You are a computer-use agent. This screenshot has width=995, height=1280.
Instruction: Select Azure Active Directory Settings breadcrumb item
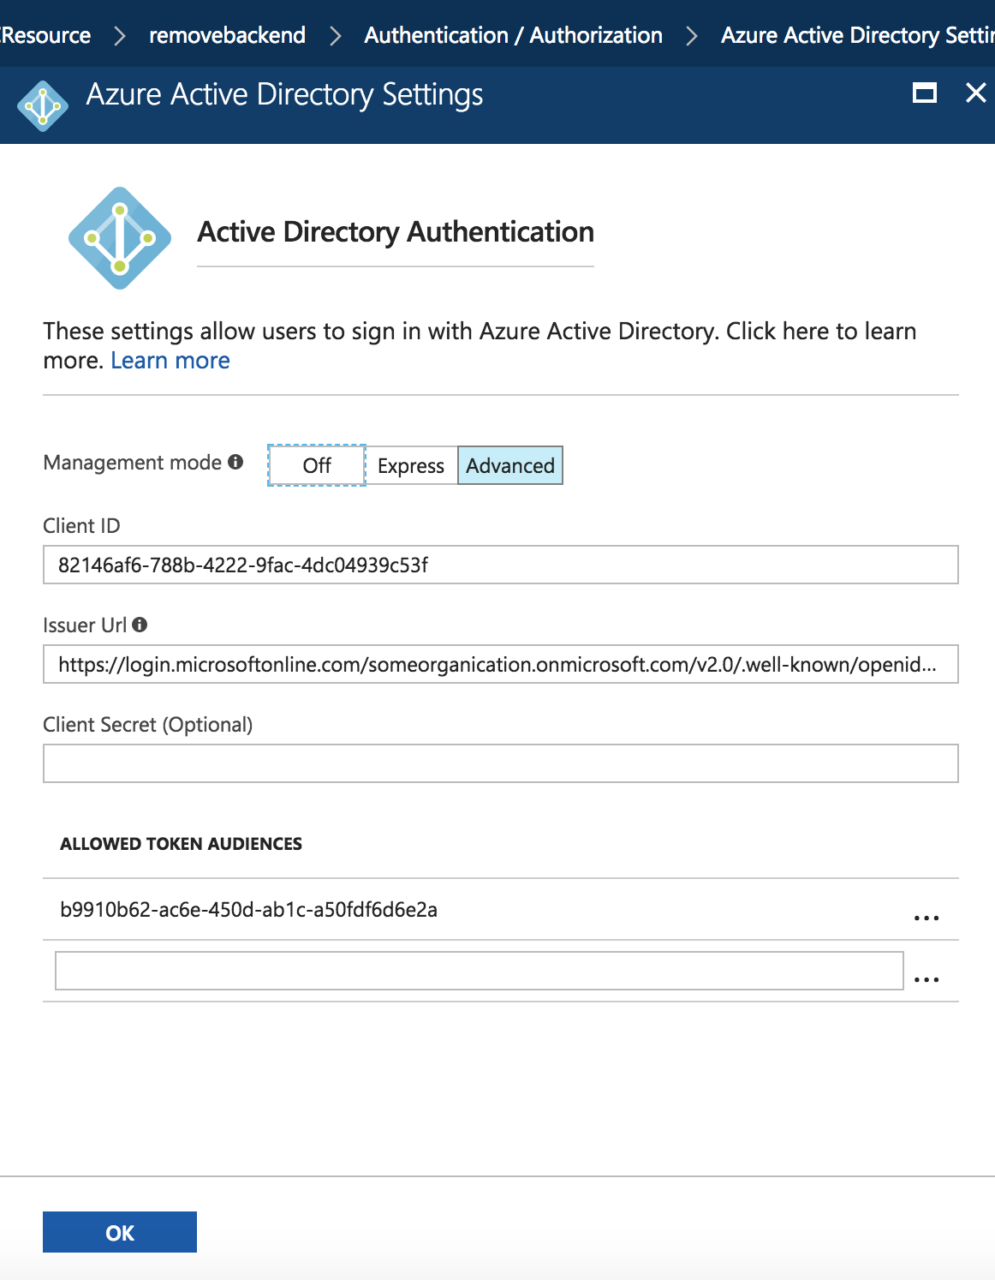click(857, 35)
